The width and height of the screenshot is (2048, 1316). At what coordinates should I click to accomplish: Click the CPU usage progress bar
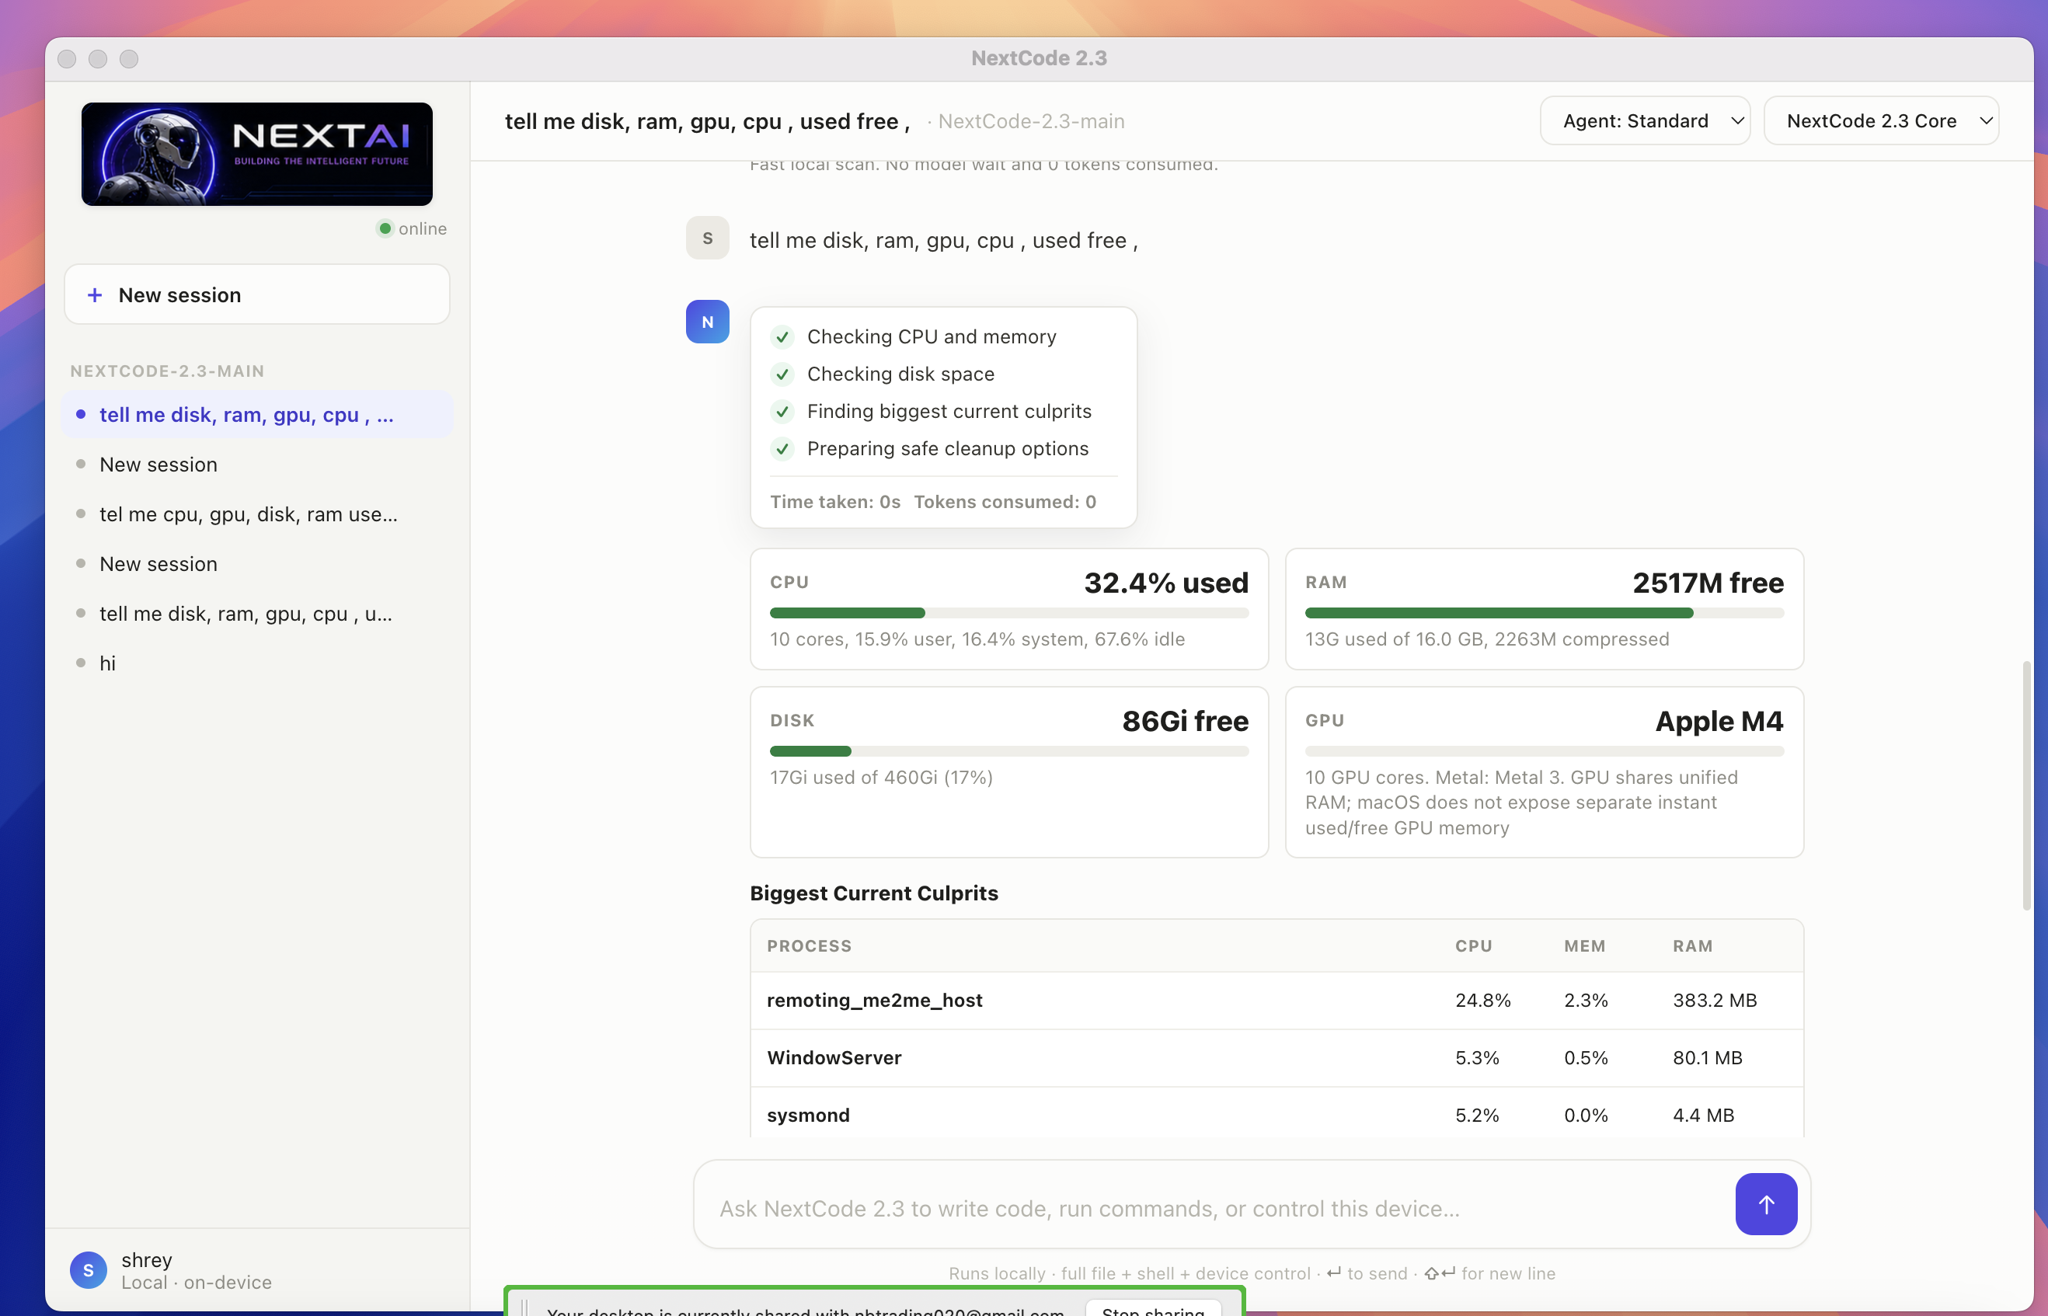1009,613
